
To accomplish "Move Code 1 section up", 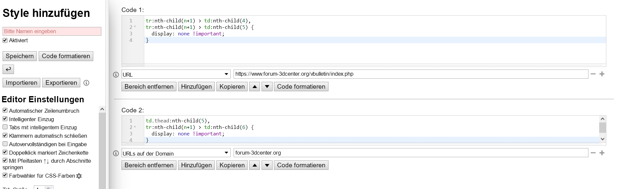I will [x=254, y=87].
